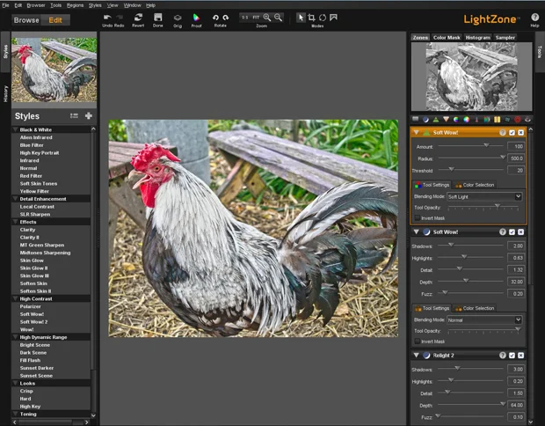545x426 pixels.
Task: Toggle Invert Mask in the second Soft Wow! tool
Action: point(418,342)
